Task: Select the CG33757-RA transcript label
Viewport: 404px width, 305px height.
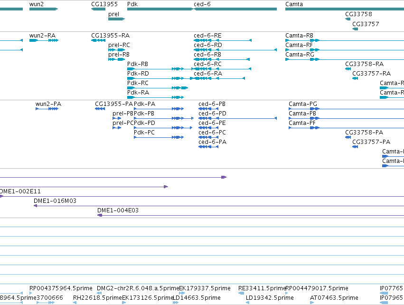Action: [371, 74]
